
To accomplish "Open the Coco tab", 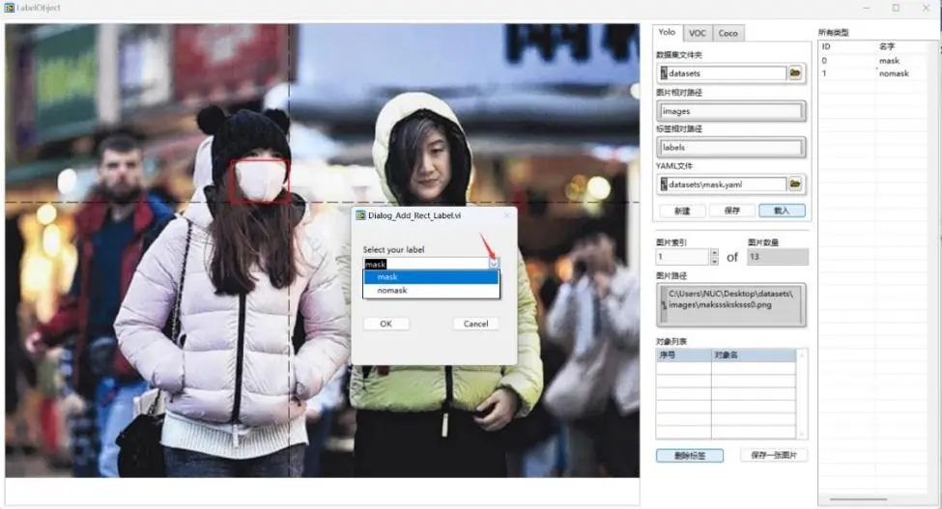I will [x=728, y=33].
